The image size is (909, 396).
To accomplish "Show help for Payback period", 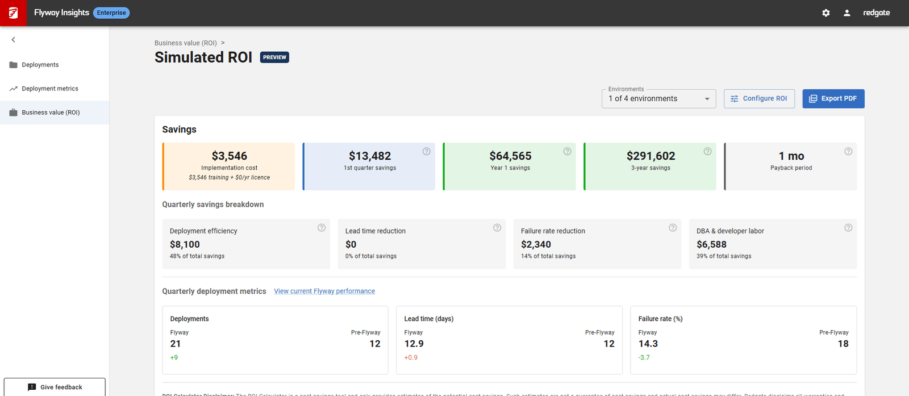I will pyautogui.click(x=848, y=151).
